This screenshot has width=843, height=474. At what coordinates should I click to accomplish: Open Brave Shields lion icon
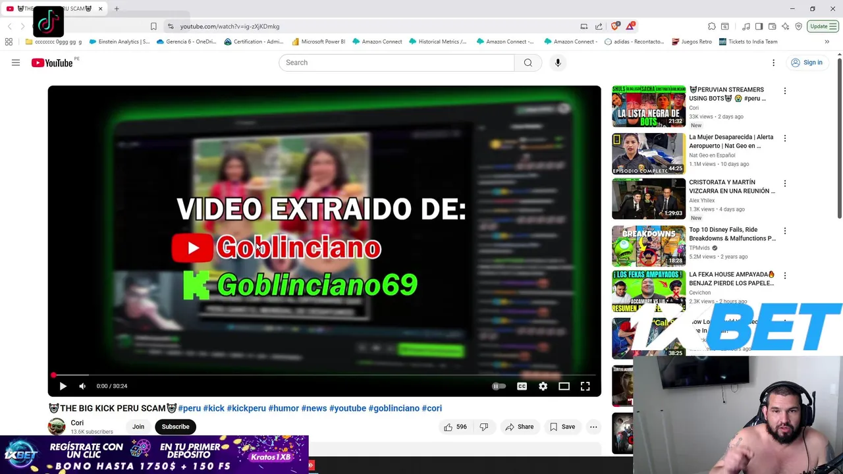(x=614, y=26)
